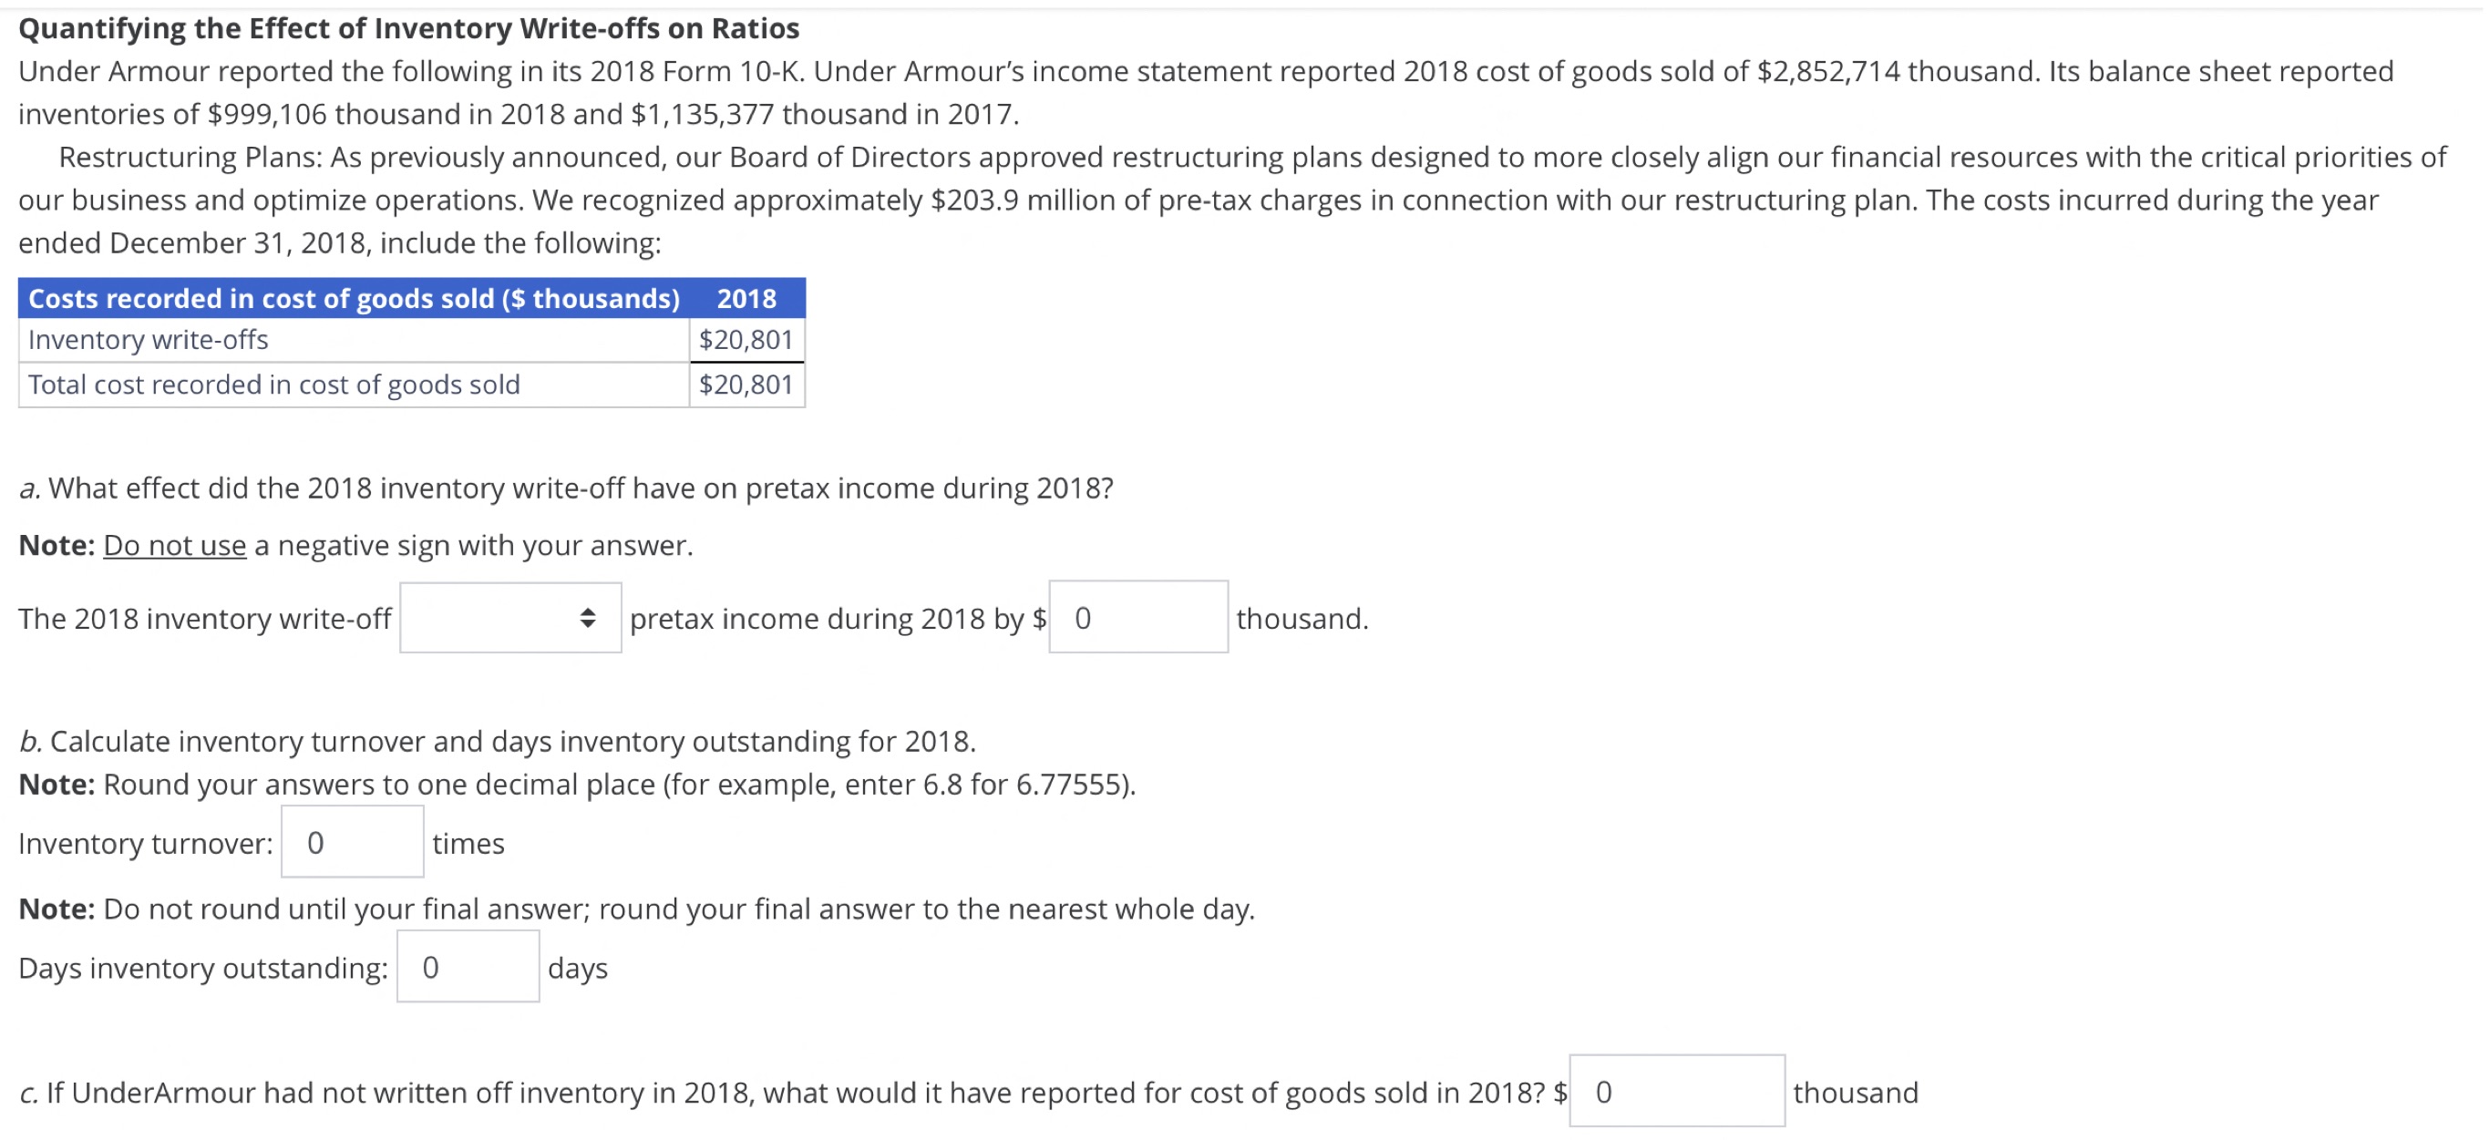The width and height of the screenshot is (2490, 1140).
Task: Select the table header row labeled 2018
Action: (745, 299)
